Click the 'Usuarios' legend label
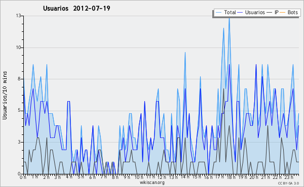Viewport: 304px width, 187px height. tap(255, 12)
